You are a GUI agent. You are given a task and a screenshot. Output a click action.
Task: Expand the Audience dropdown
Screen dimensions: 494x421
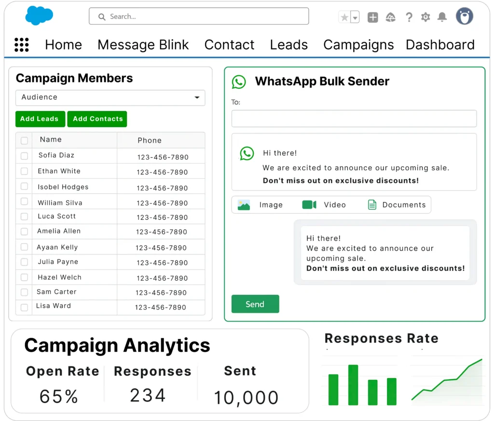110,97
